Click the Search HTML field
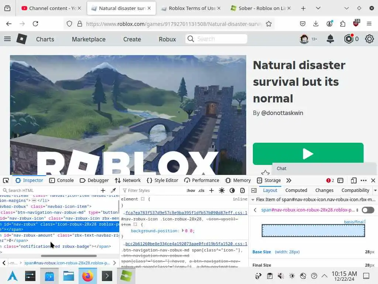This screenshot has height=284, width=378. [49, 190]
